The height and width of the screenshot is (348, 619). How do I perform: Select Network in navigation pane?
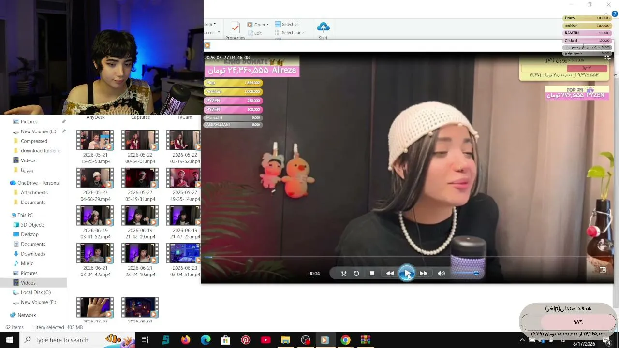27,315
